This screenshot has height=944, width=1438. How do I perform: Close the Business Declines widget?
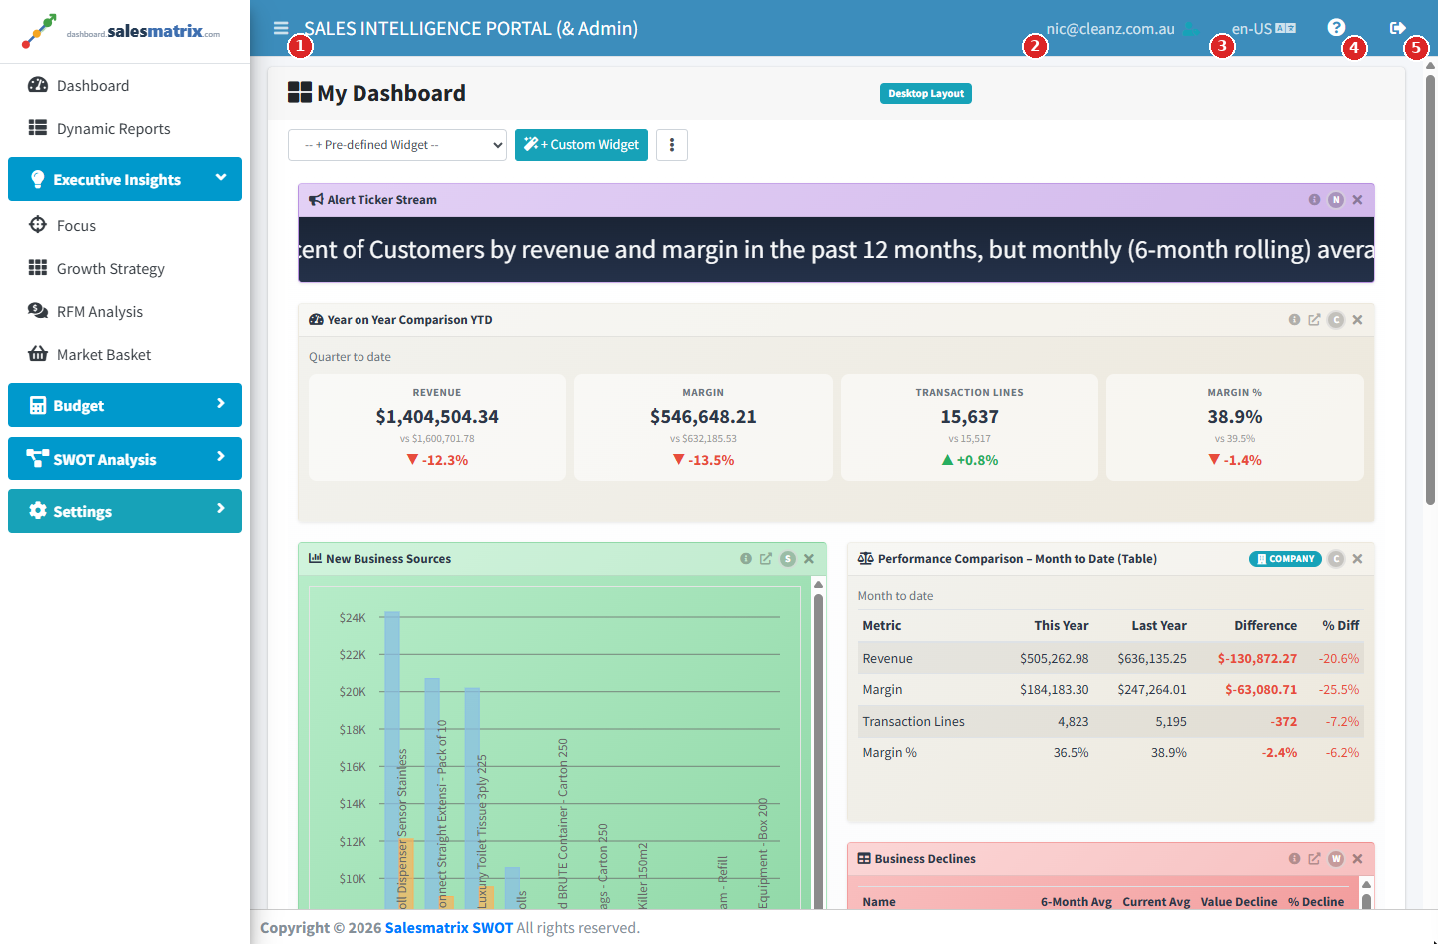pyautogui.click(x=1358, y=859)
